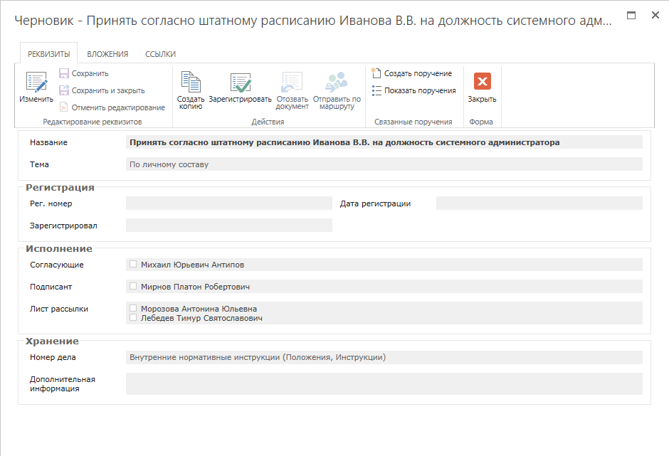Register document via Зарегистрировать icon
The image size is (669, 456).
[240, 83]
